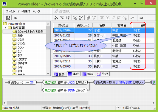
Task: Click the 長さ(cm) column header
Action: tap(83, 25)
